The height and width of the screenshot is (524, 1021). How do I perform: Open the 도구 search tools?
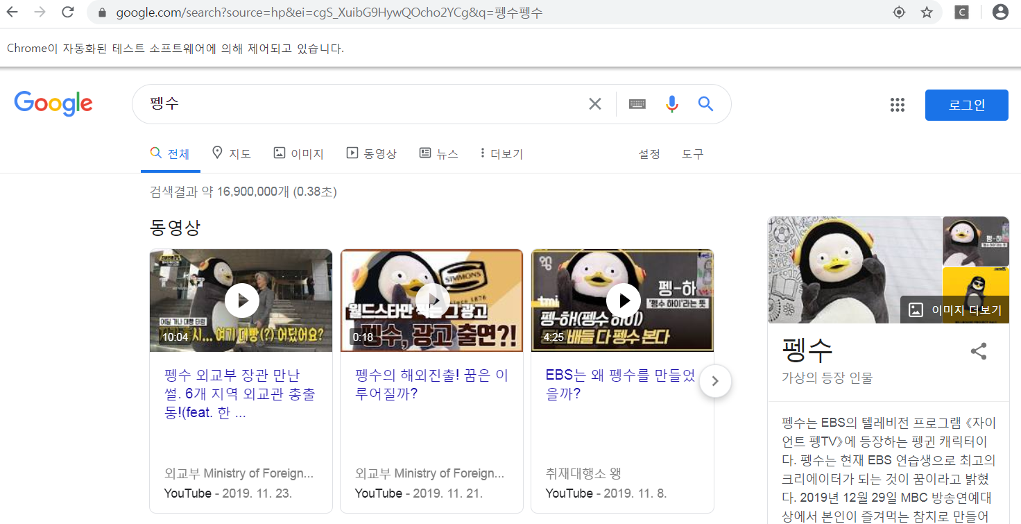coord(692,154)
